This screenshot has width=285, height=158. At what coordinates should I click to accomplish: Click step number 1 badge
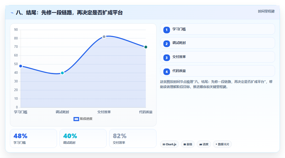[x=166, y=30]
